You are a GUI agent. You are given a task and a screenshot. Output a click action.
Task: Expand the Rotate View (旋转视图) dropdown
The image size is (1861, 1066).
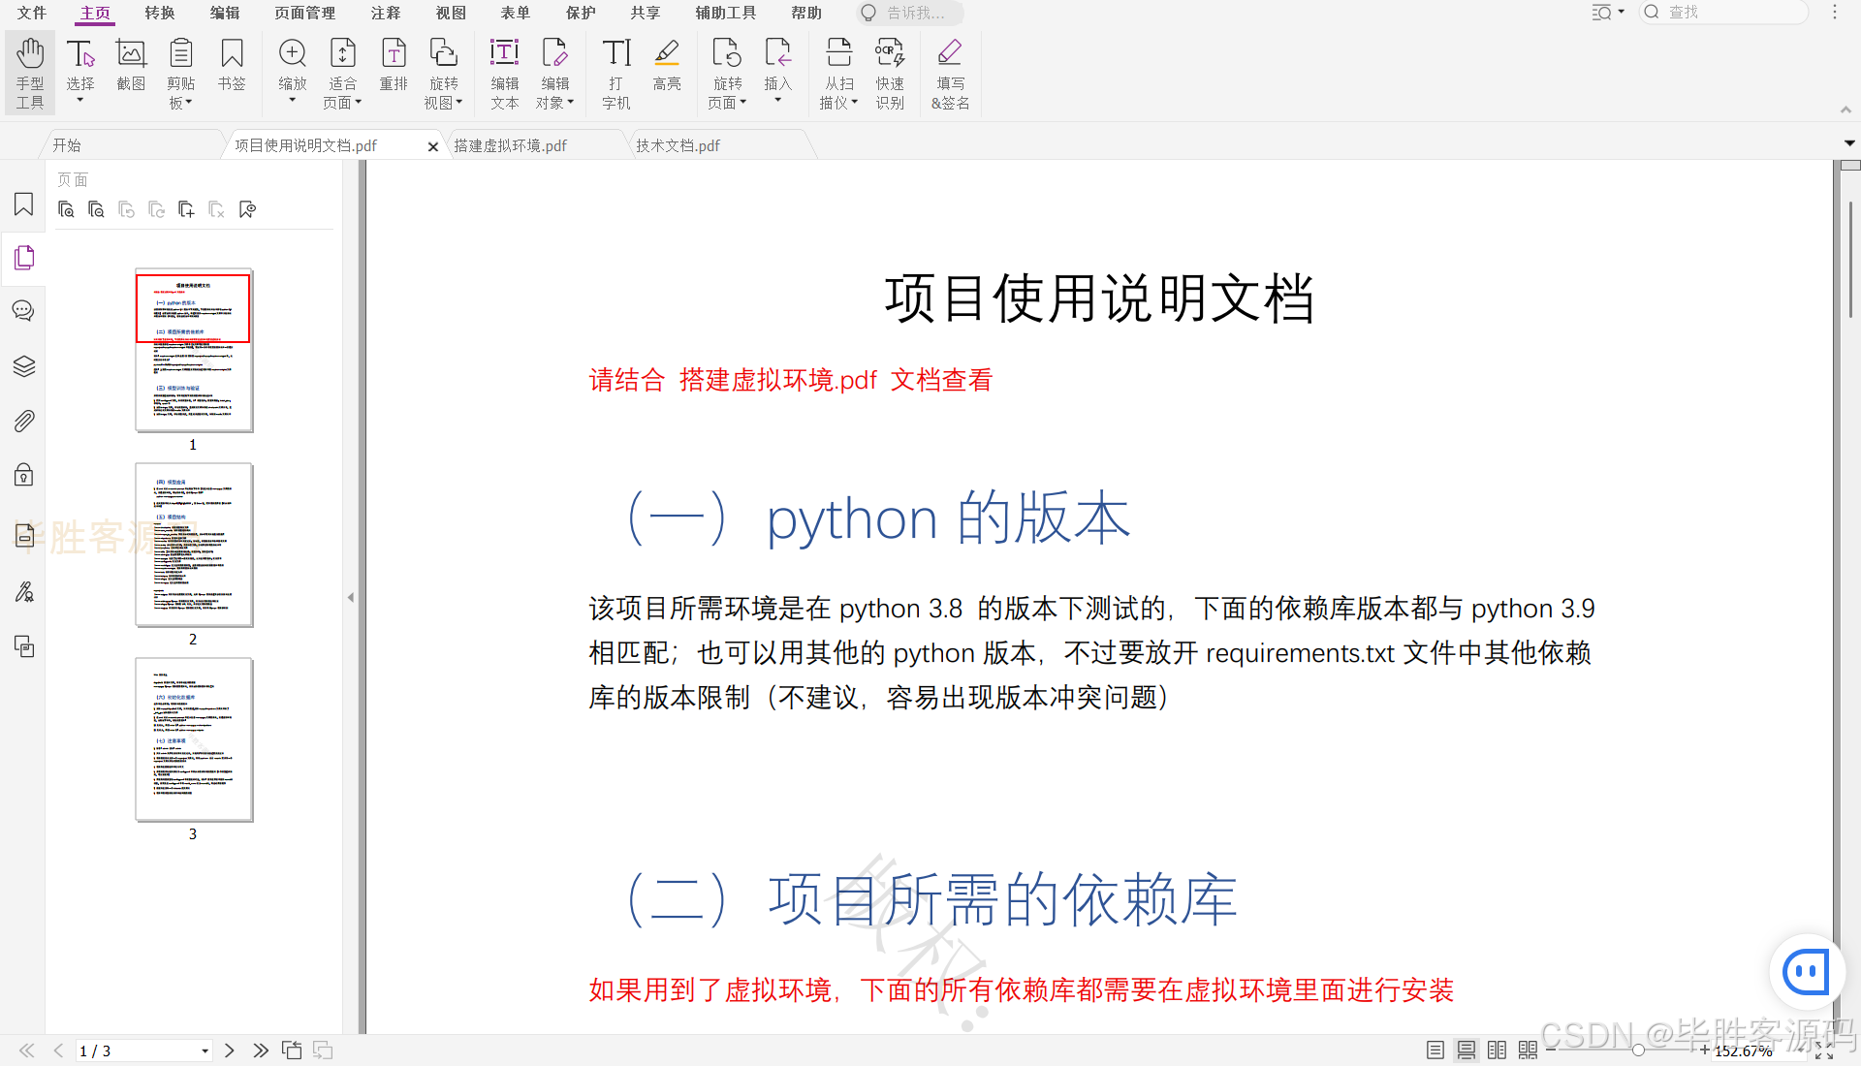point(459,103)
